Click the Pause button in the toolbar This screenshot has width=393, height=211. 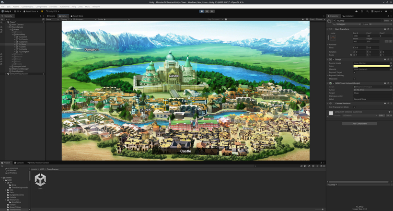pos(207,12)
